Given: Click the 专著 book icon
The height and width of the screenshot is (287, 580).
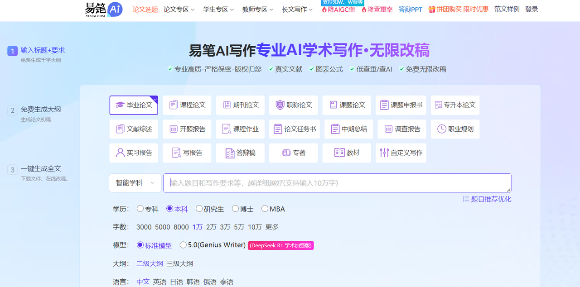Looking at the screenshot, I should [x=286, y=153].
